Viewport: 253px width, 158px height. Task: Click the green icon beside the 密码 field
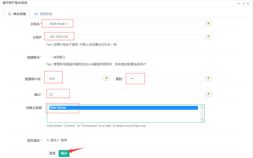point(208,78)
